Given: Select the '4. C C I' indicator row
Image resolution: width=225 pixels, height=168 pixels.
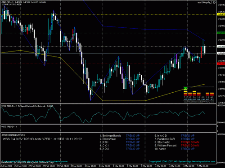Looking at the screenshot, I should (120, 146).
